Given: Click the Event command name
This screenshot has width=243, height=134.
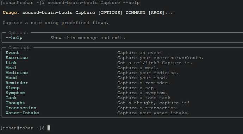Looking at the screenshot, I should [x=12, y=53].
